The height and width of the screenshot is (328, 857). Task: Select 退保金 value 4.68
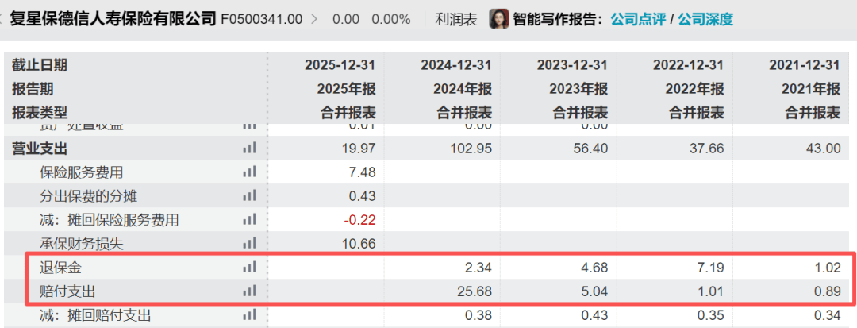click(x=594, y=267)
